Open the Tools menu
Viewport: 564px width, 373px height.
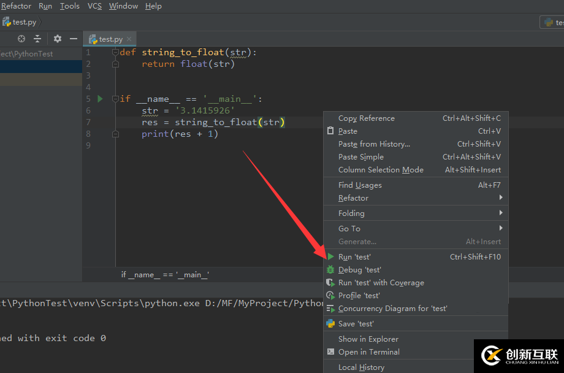point(69,6)
